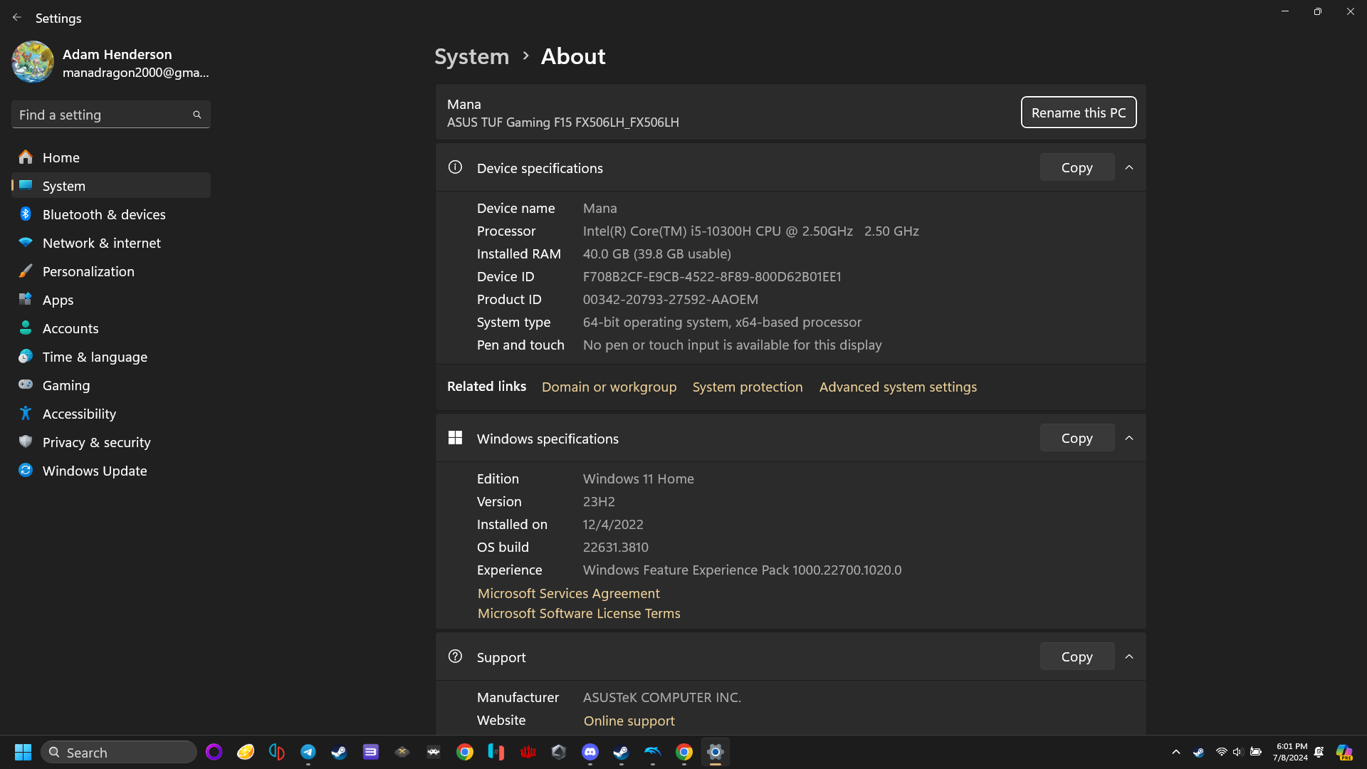Copy the Device specifications

point(1077,167)
